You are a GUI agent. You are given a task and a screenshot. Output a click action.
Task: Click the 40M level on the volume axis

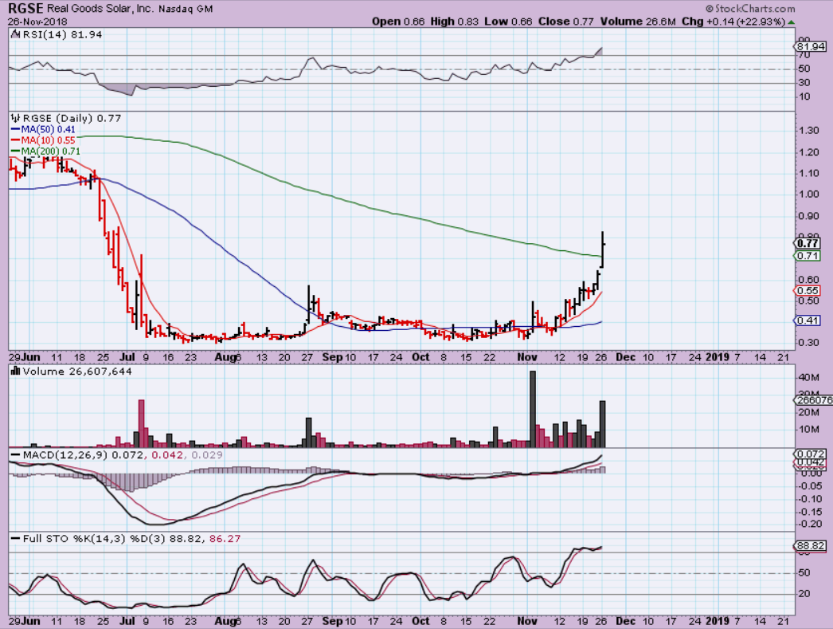tap(808, 378)
